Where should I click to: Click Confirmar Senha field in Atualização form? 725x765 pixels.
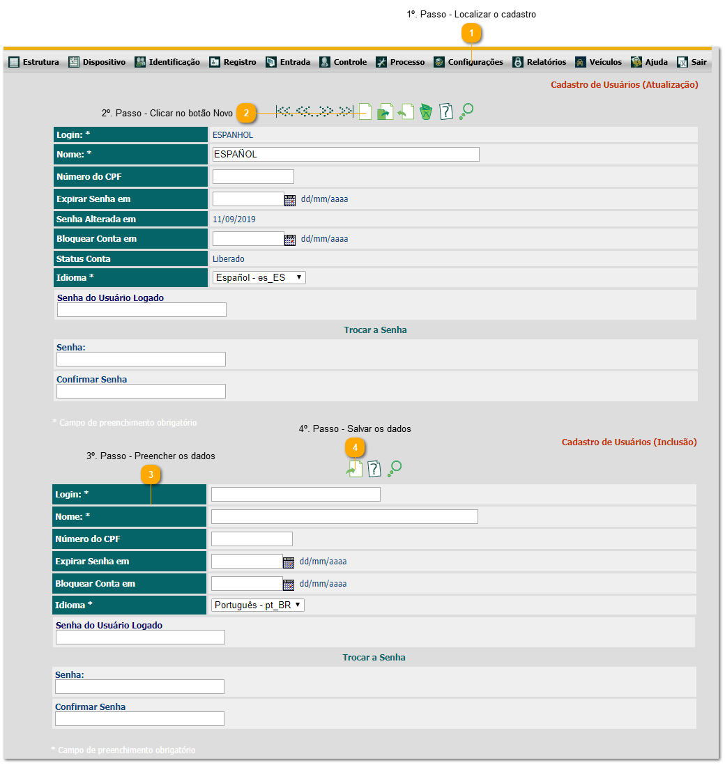(x=141, y=392)
